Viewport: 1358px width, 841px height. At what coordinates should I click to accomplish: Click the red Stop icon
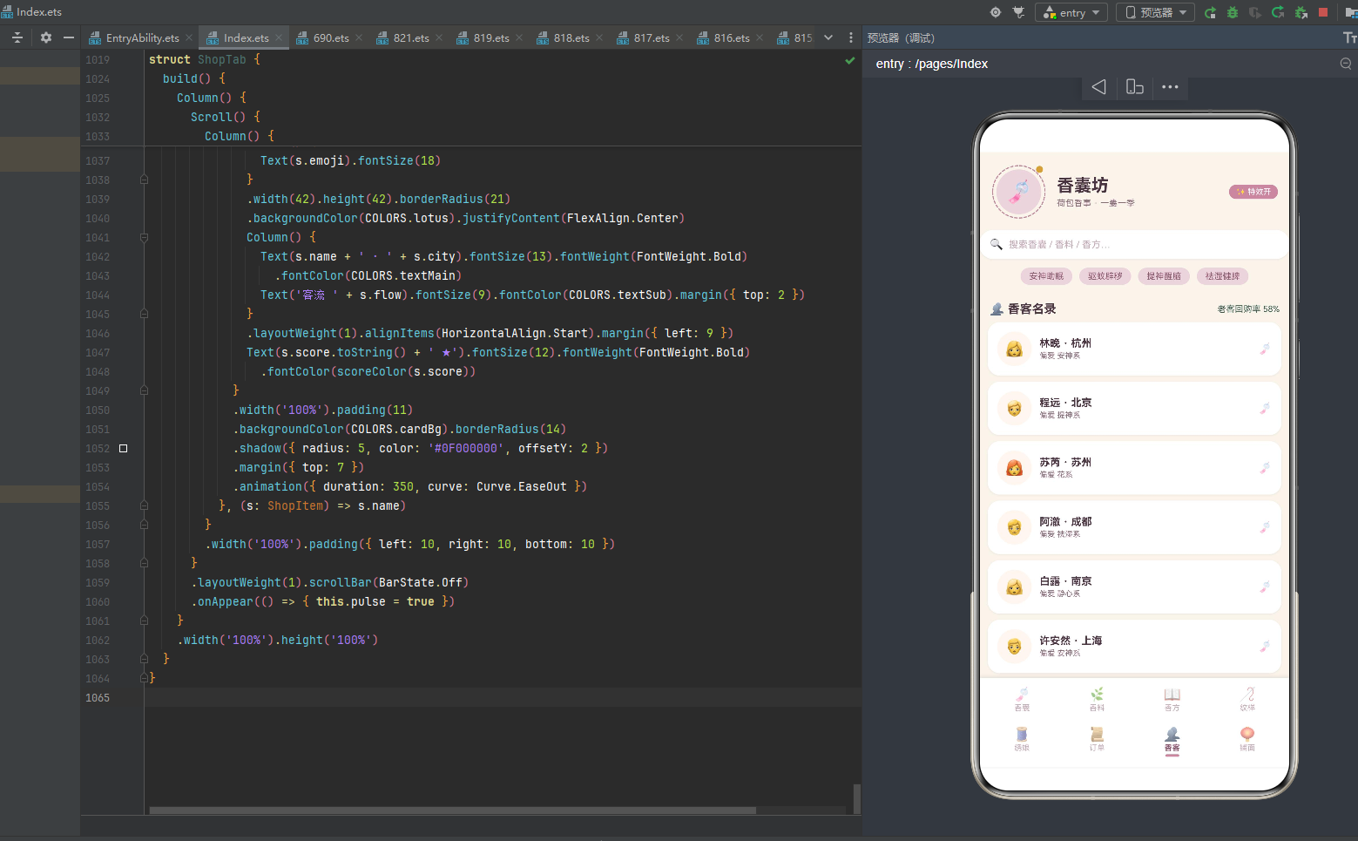(x=1323, y=12)
